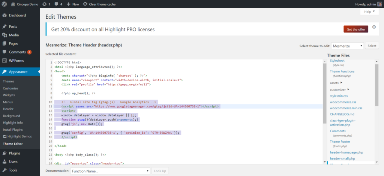The height and width of the screenshot is (176, 384).
Task: Click the Get the offer button
Action: (355, 29)
